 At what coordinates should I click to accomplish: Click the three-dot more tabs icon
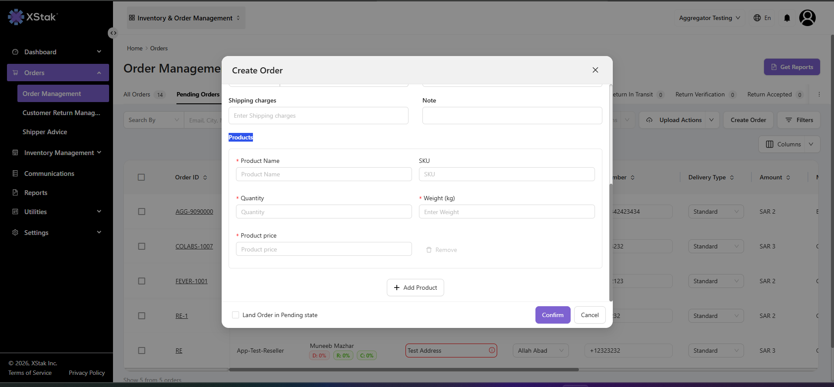[819, 94]
